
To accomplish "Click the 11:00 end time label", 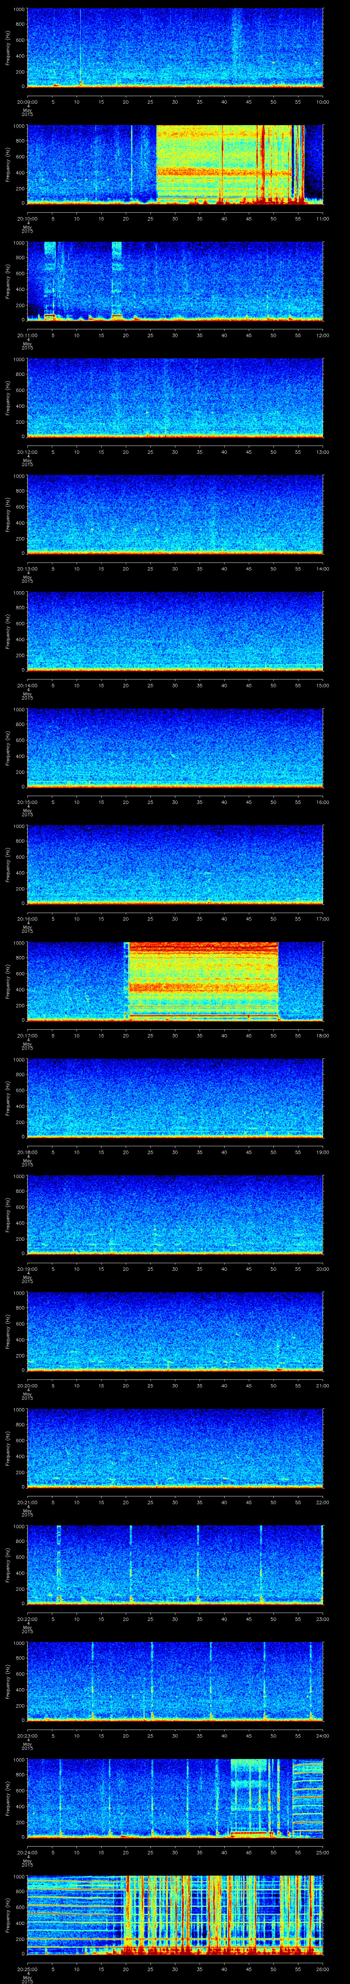I will click(322, 219).
